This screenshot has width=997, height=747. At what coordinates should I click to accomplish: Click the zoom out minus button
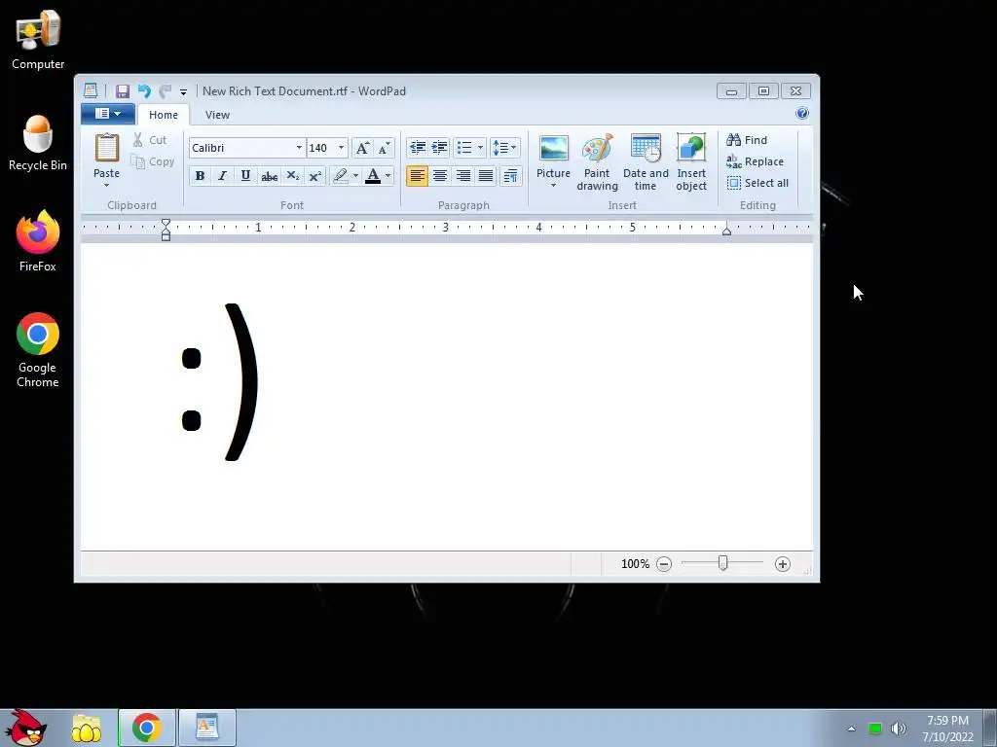point(664,564)
